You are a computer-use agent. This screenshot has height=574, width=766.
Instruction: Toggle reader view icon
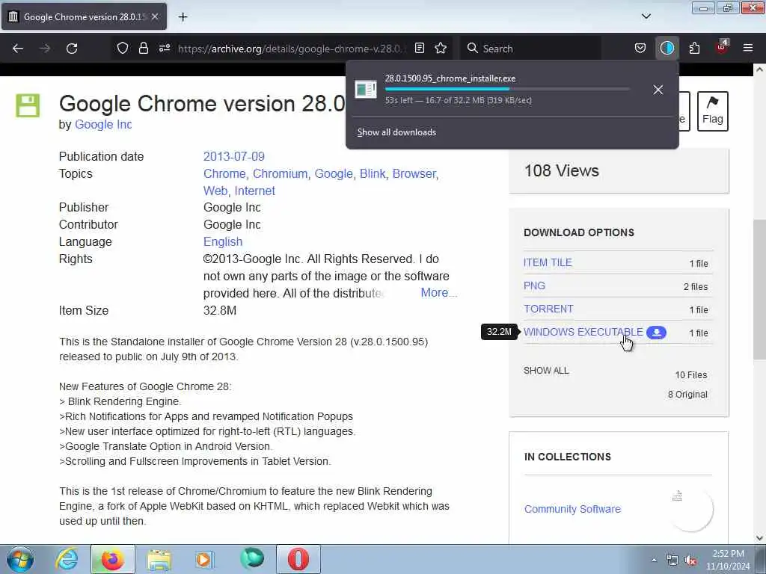419,49
